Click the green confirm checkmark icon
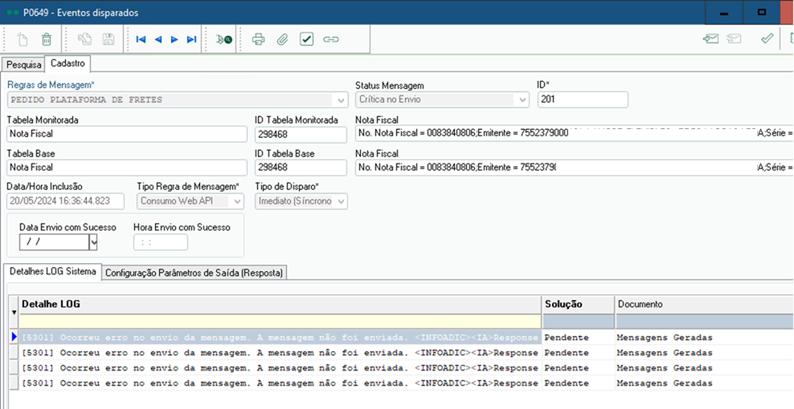Viewport: 794px width, 409px height. point(767,38)
